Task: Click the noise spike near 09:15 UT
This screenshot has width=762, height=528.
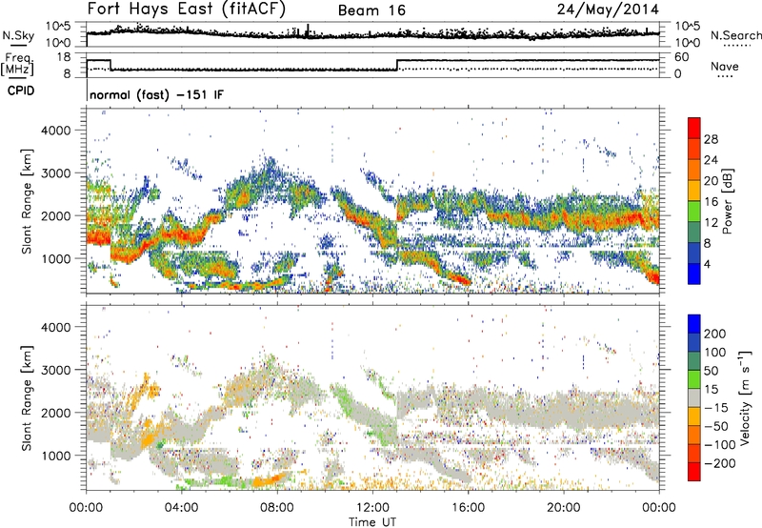Action: pyautogui.click(x=308, y=30)
